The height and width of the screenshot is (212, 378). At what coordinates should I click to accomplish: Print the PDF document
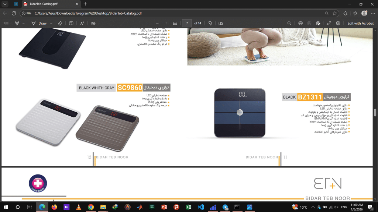[x=300, y=23]
